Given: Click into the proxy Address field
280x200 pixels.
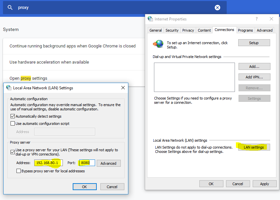Looking at the screenshot, I should (x=48, y=163).
